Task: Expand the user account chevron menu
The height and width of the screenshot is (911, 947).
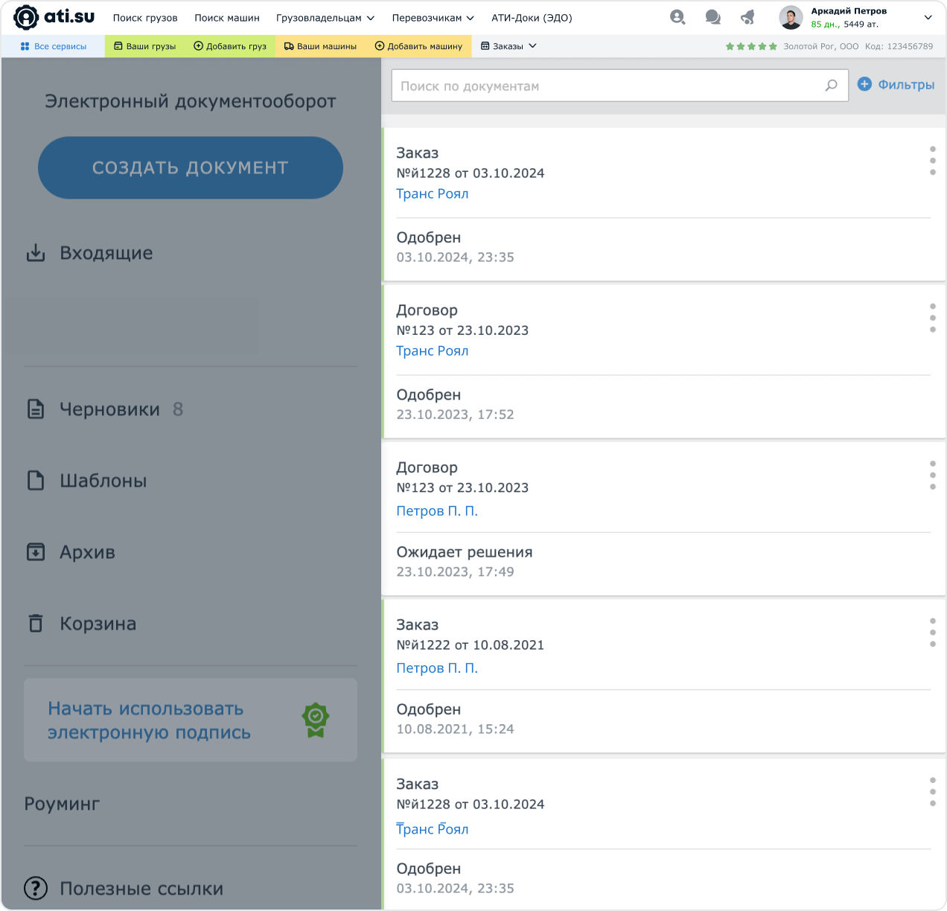Action: tap(928, 17)
